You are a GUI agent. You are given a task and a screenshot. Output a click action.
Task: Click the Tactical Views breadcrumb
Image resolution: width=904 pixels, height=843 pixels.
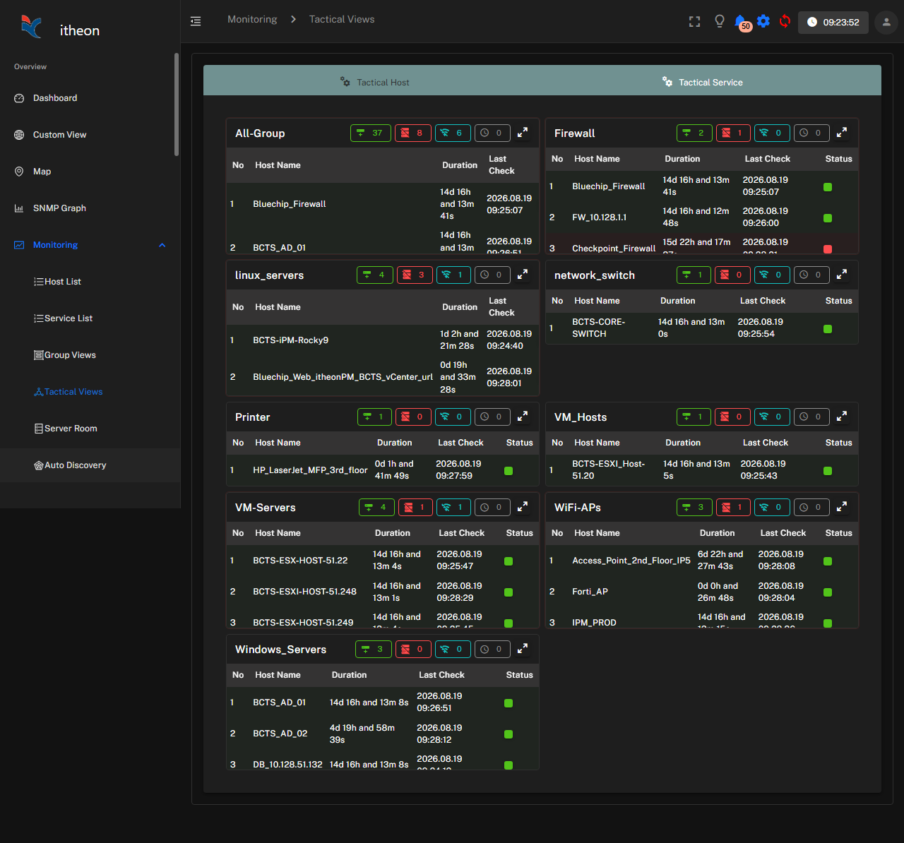click(x=342, y=19)
